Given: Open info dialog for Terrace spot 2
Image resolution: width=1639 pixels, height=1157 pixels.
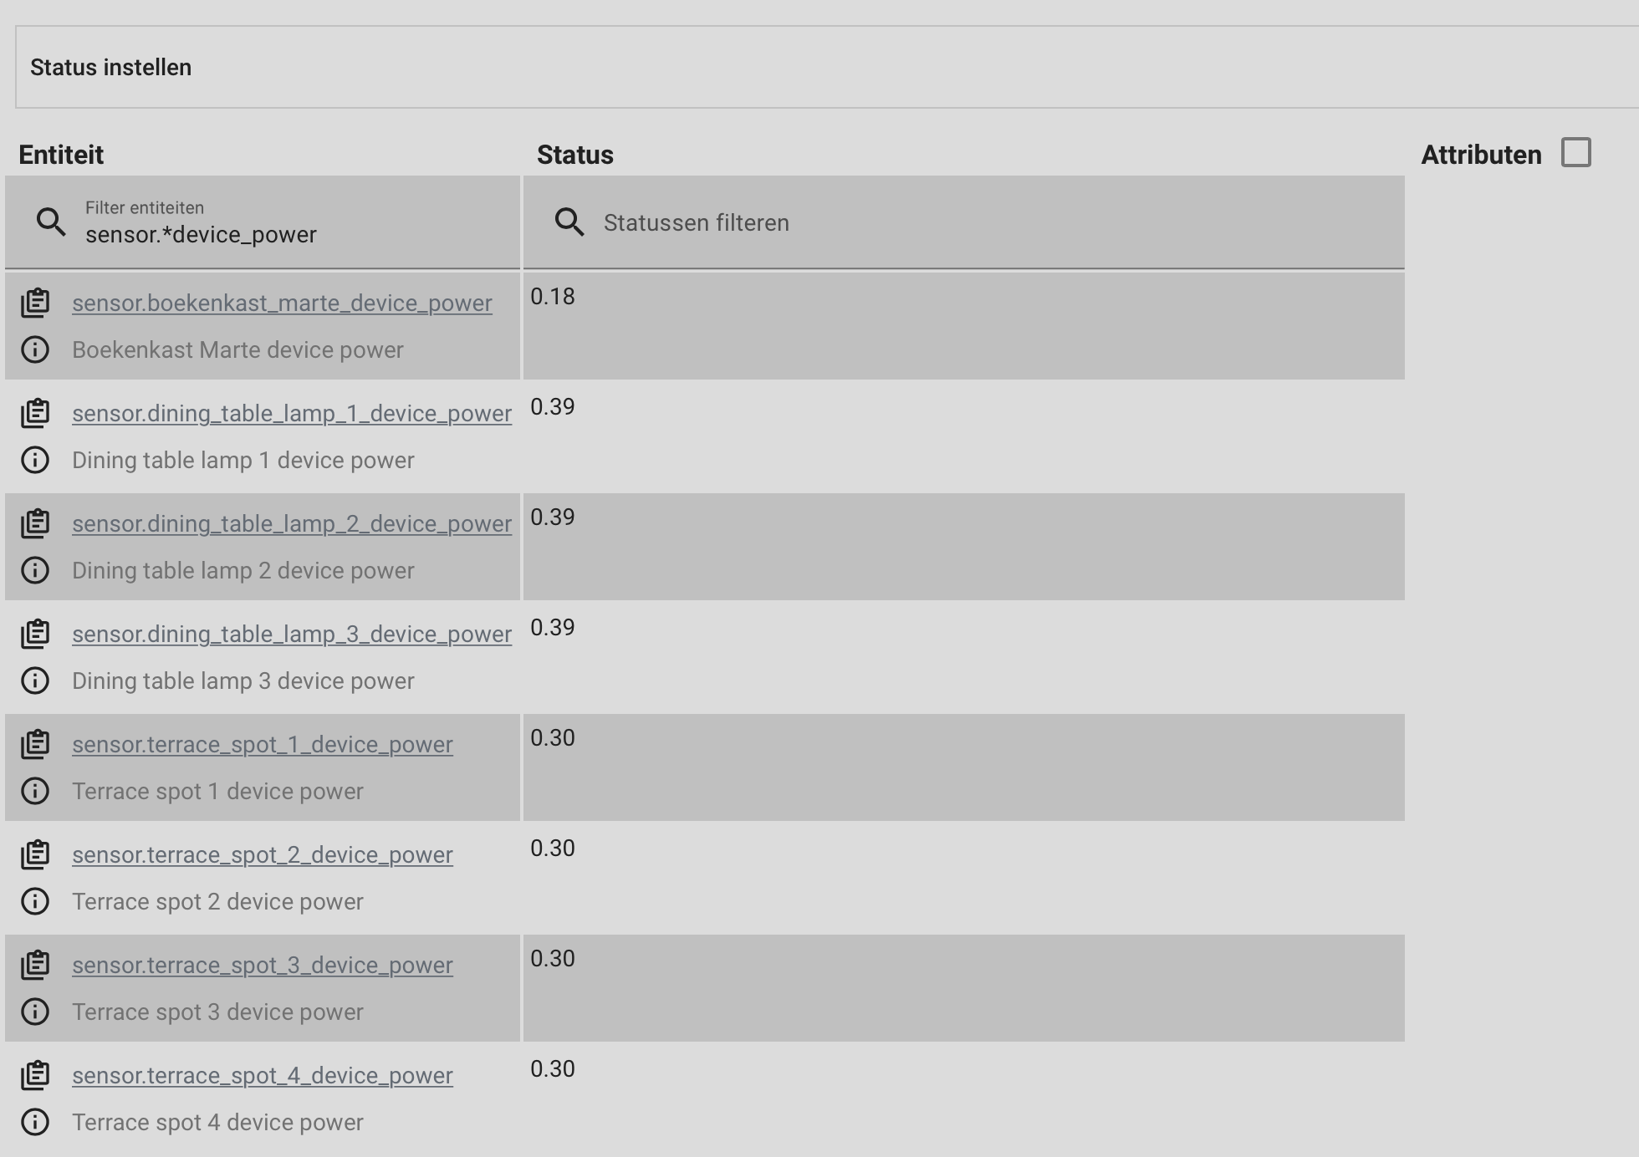Looking at the screenshot, I should (36, 902).
